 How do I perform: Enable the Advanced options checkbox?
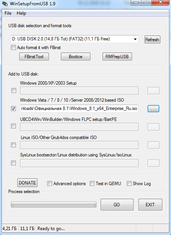point(50,184)
